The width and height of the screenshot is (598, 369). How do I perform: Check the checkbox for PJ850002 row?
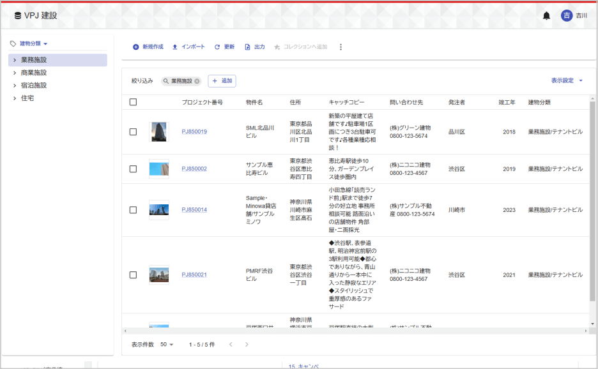(x=133, y=169)
